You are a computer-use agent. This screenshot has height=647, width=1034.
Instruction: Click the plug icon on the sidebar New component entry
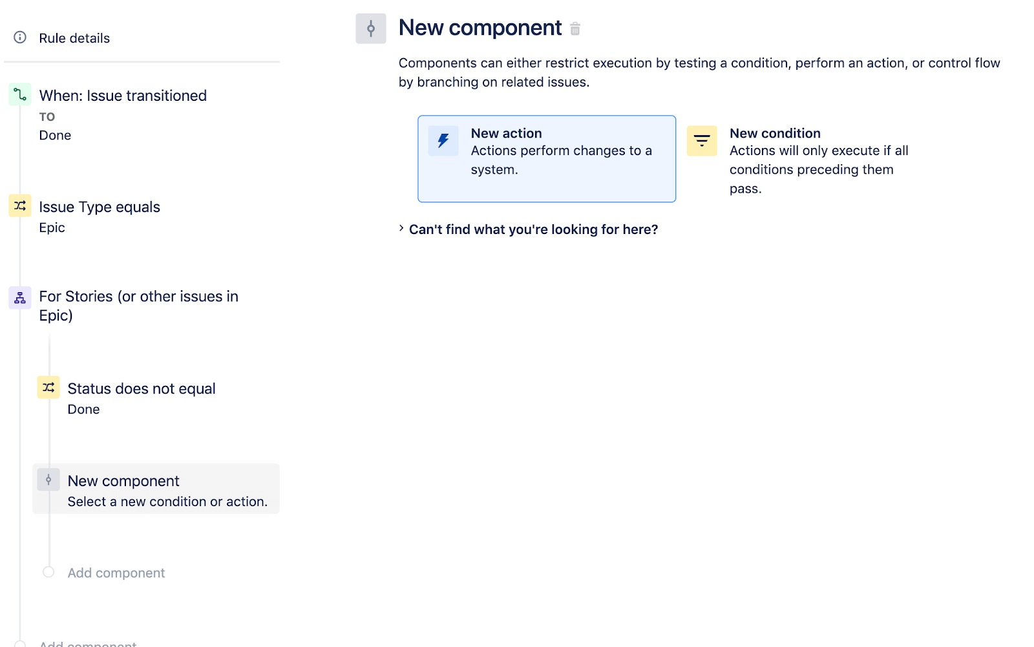tap(48, 480)
